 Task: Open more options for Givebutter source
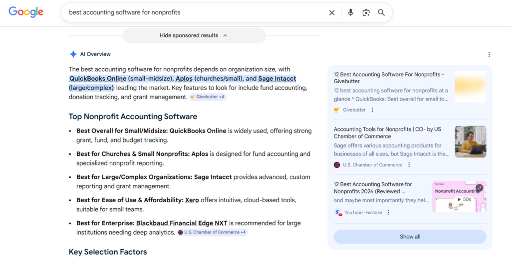[x=372, y=110]
